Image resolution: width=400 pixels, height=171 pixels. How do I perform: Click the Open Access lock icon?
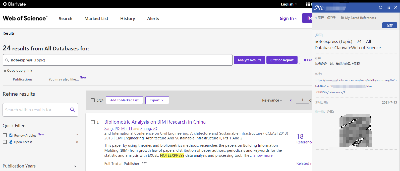point(11,142)
